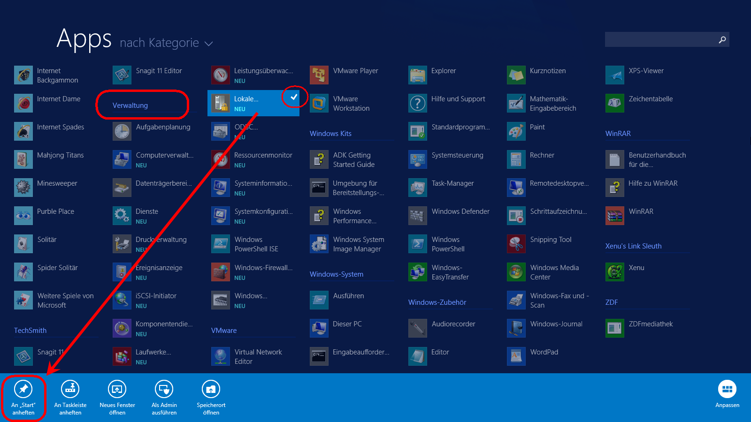Screen dimensions: 751x422
Task: Launch the WinRAR app icon
Action: pyautogui.click(x=615, y=216)
